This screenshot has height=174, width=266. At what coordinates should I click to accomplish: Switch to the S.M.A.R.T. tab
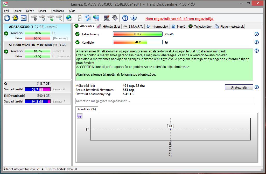(x=133, y=27)
